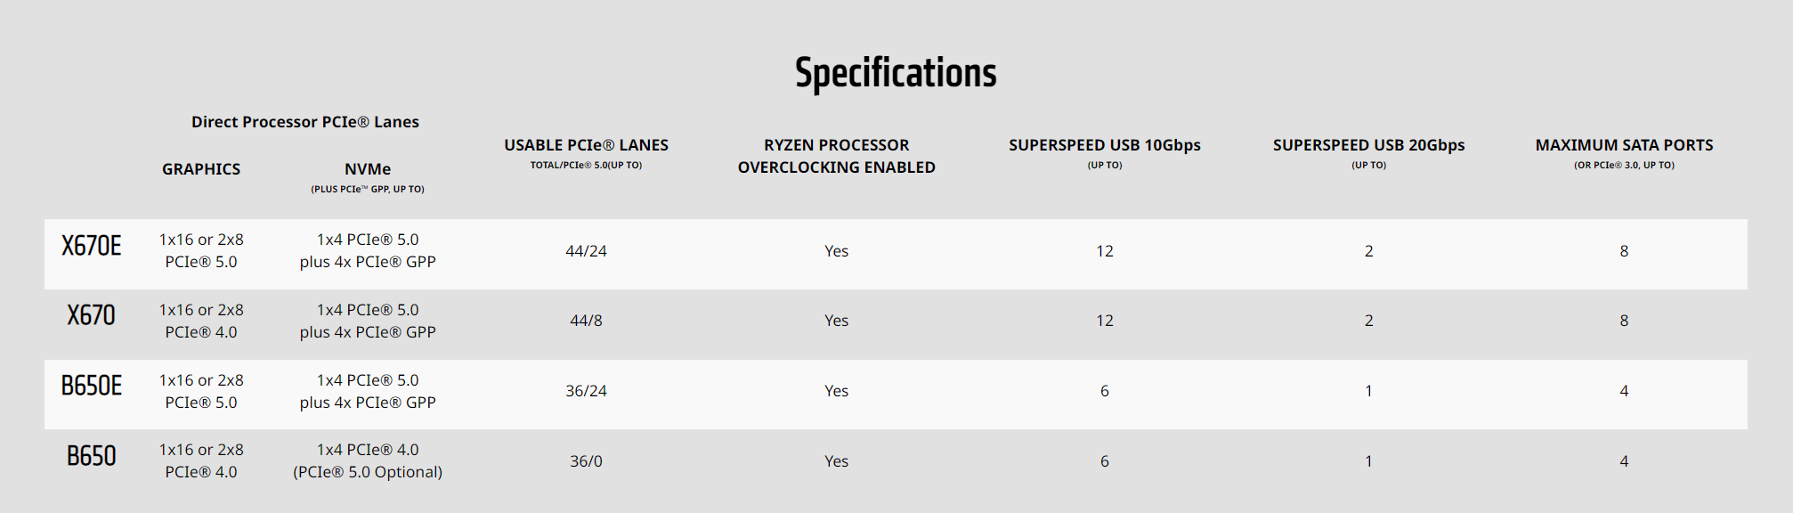
Task: Click the 44/24 lanes value for X670E
Action: [x=586, y=251]
